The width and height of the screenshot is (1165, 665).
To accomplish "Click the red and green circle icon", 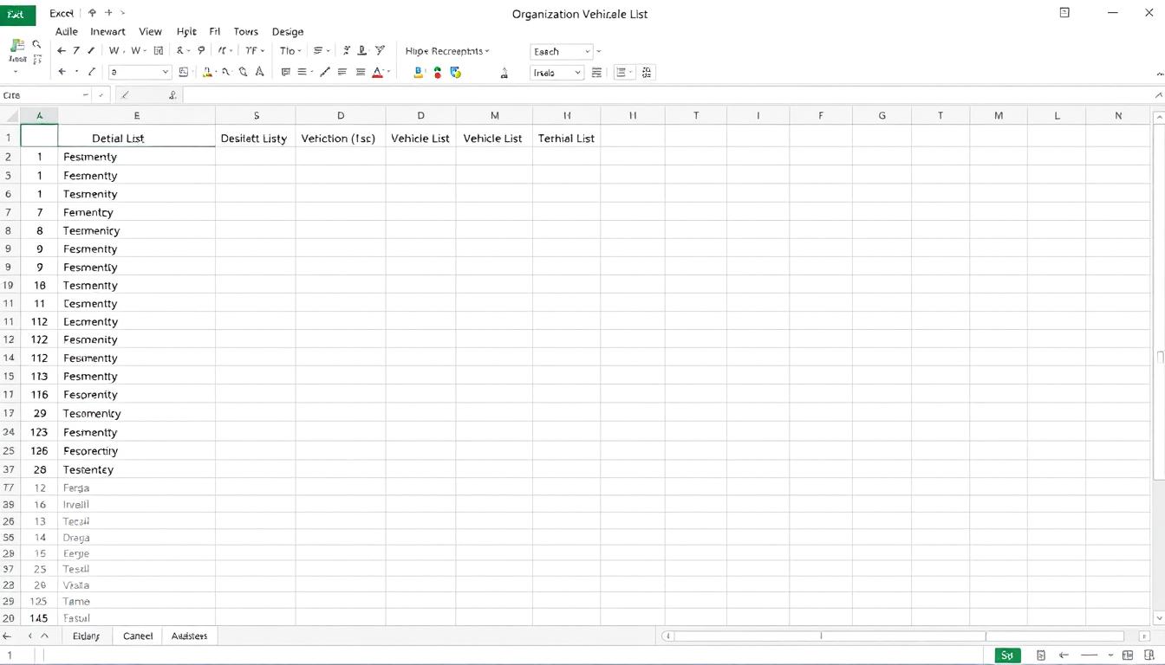I will (437, 73).
